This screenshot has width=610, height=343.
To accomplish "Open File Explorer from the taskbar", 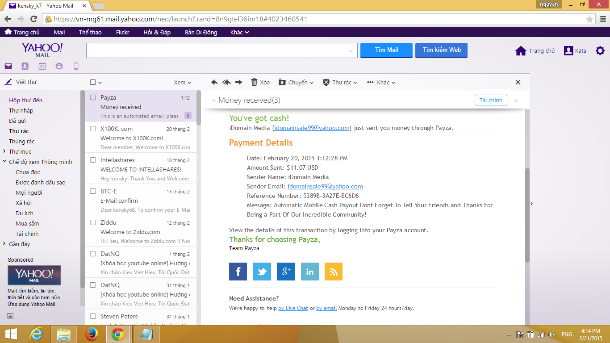I will [64, 334].
